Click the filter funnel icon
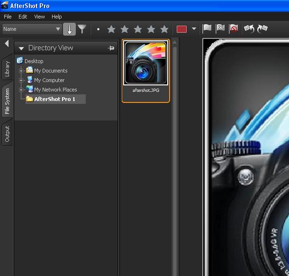 [82, 29]
